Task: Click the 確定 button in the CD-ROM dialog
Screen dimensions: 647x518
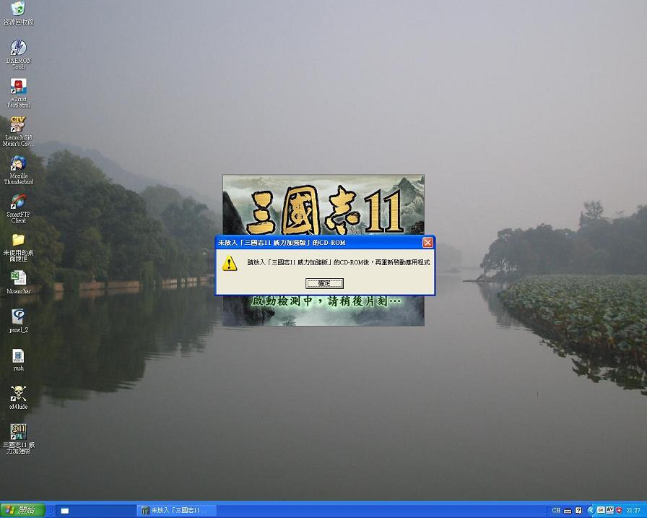Action: pos(324,283)
